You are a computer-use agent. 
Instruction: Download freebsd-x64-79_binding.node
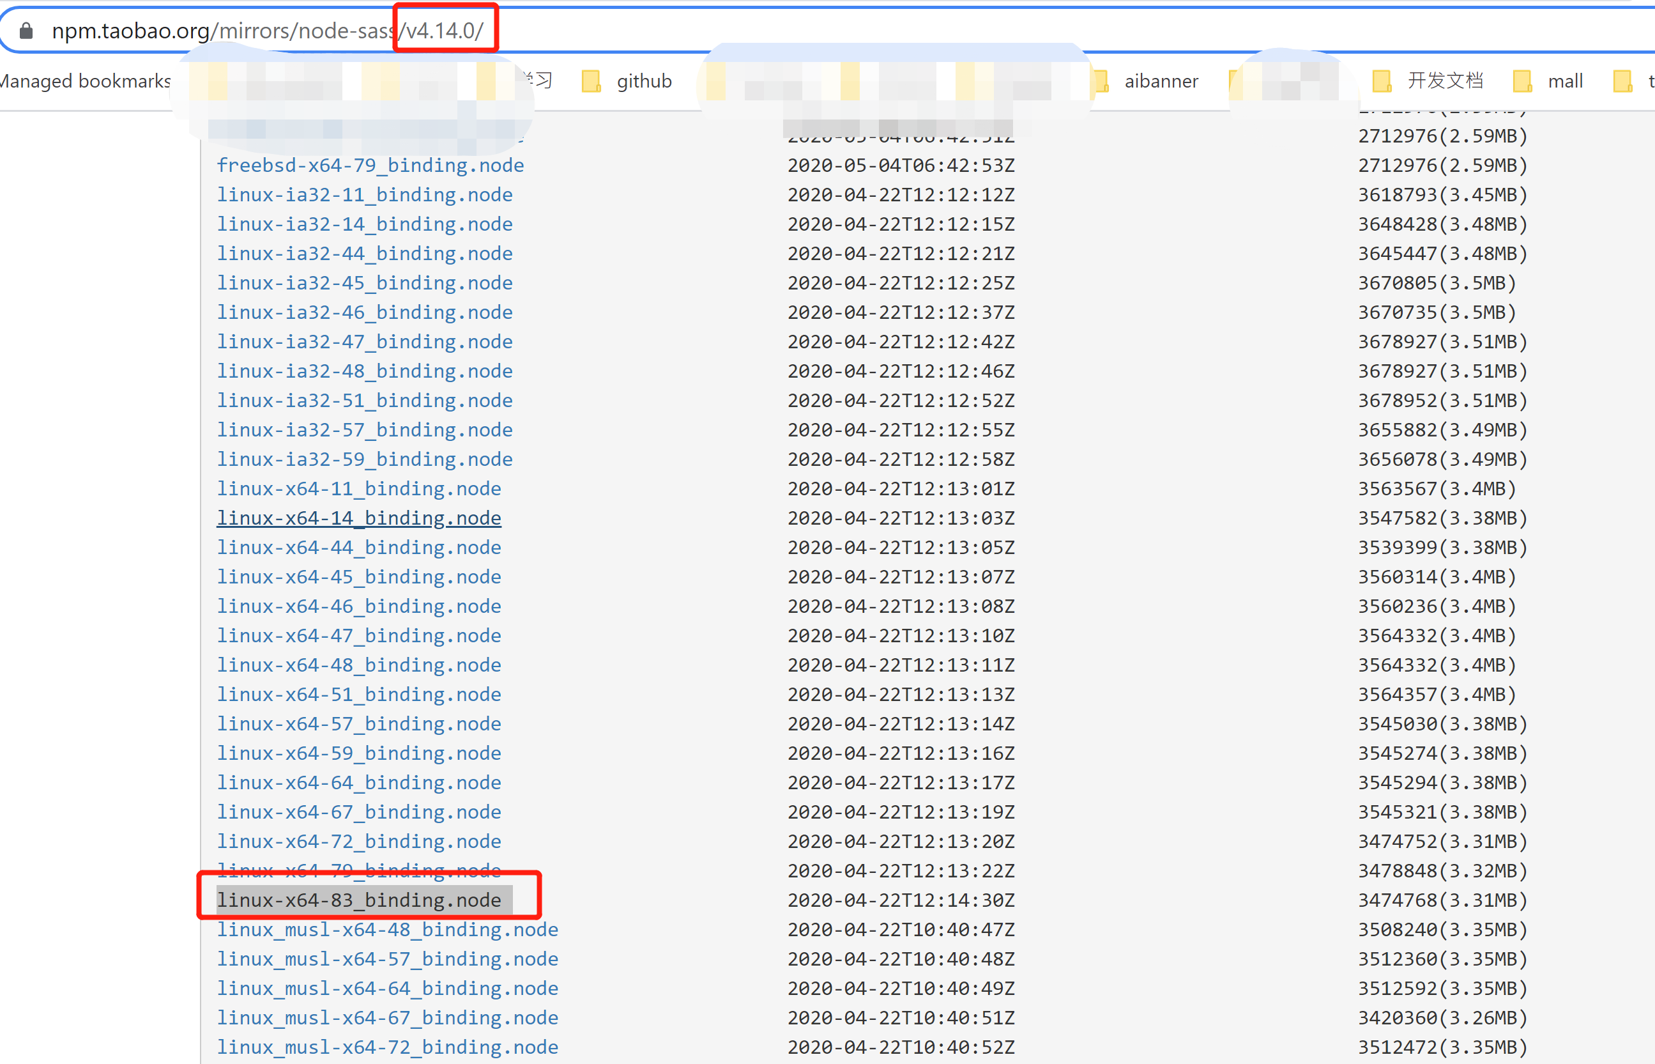click(x=370, y=165)
